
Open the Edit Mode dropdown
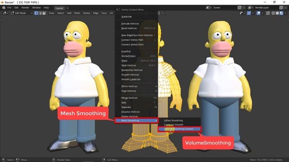click(x=21, y=13)
